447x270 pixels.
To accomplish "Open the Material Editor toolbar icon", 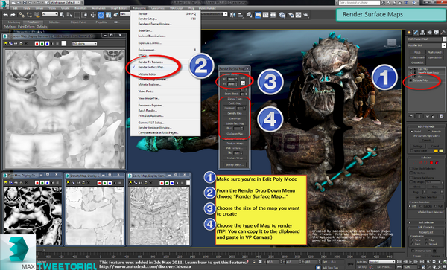I will click(x=282, y=15).
